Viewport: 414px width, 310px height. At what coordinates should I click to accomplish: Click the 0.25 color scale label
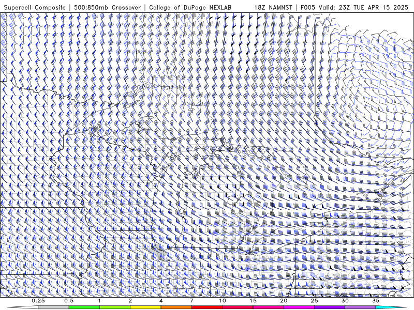click(38, 301)
